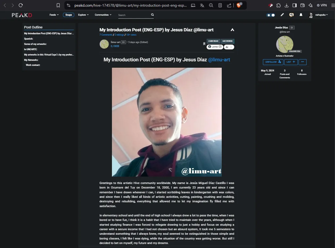Click Jesús Díaz profile name in sidebar

tap(281, 28)
